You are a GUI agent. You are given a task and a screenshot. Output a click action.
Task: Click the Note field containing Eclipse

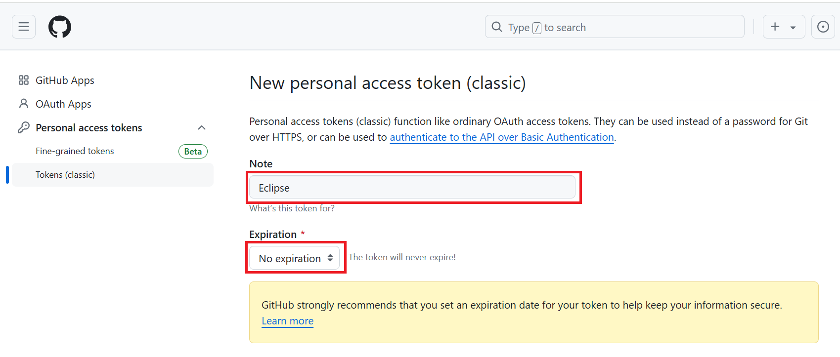tap(412, 188)
